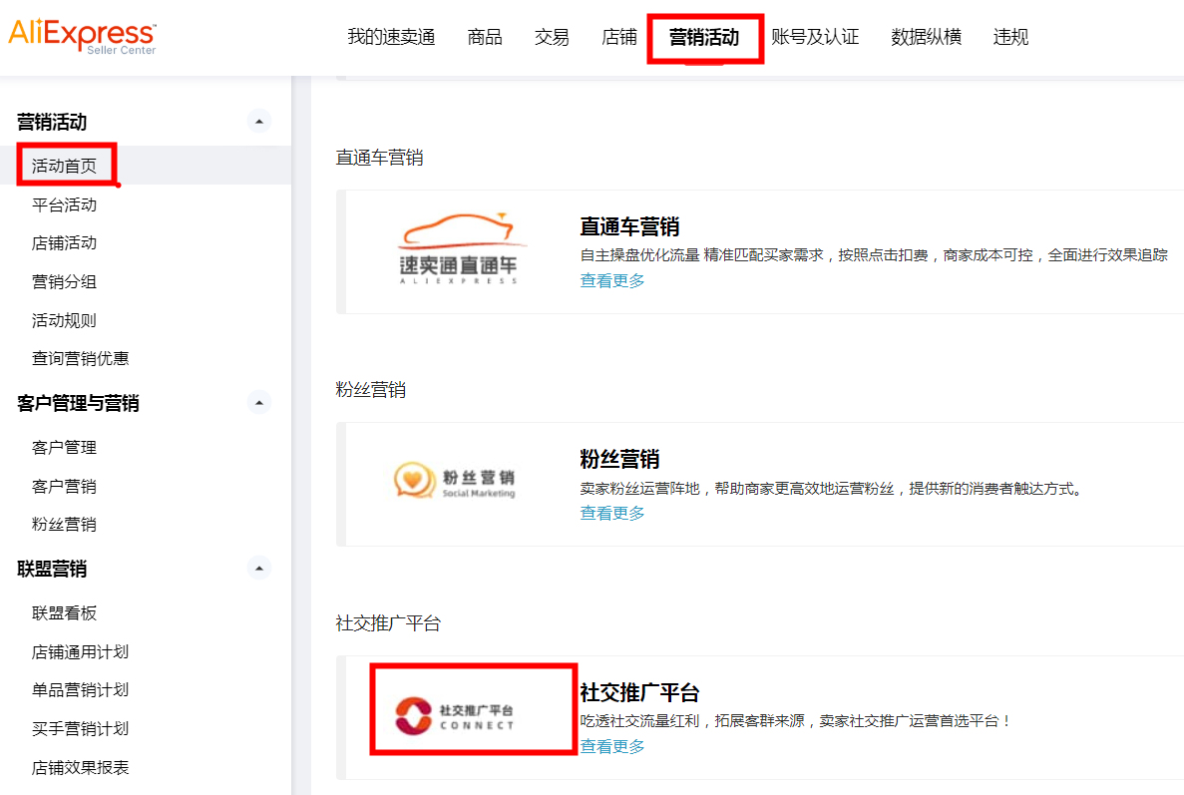Select 活动首页 in the sidebar
Screen dimensions: 1184x795
[x=64, y=165]
